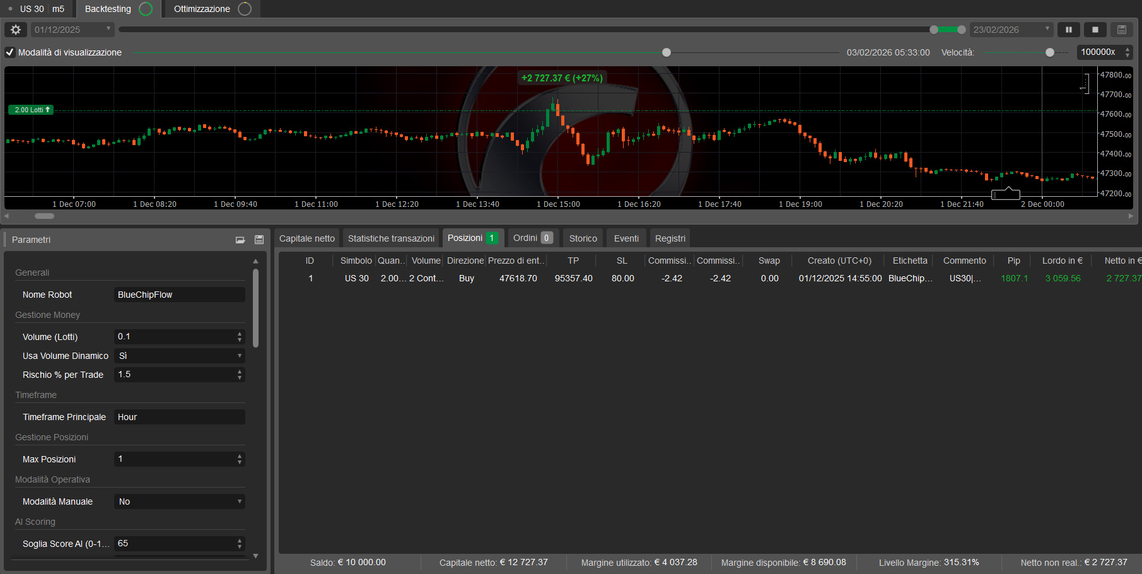Uncheck Modalità di visualizzazione
Screen dimensions: 1142x574
pos(9,52)
